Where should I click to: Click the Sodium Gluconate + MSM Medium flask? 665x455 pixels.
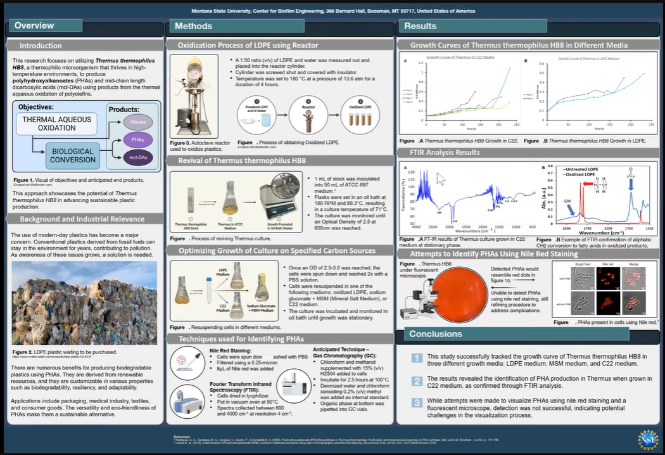point(262,287)
